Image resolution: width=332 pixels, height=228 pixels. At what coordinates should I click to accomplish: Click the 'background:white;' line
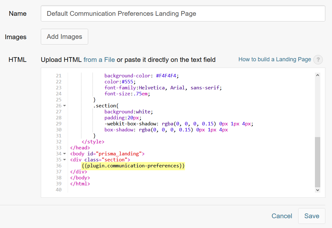pos(128,111)
